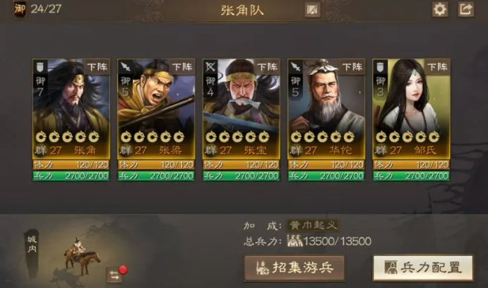
Task: Tap the swap arrows icon with red dot
Action: tap(114, 275)
